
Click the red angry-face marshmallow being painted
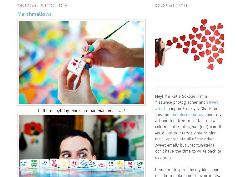coord(76,66)
